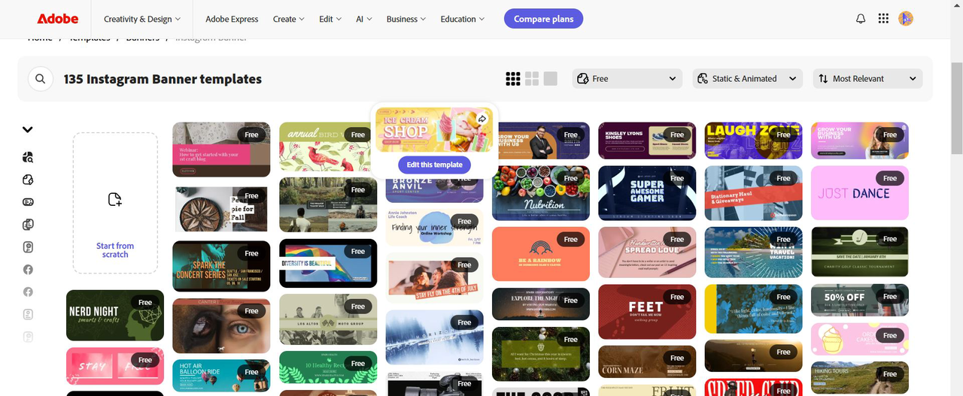Open the Hot Air Balloon Ride template
The width and height of the screenshot is (963, 396).
click(221, 376)
